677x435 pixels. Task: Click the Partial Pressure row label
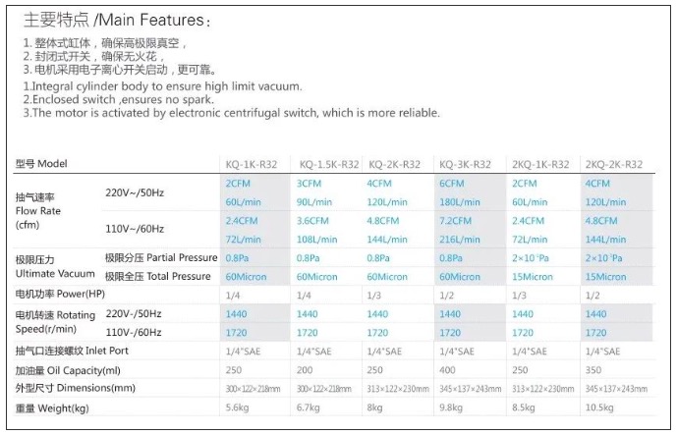pyautogui.click(x=161, y=257)
